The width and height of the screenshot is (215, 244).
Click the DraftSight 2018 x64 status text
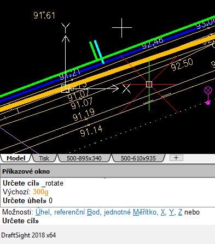28,235
